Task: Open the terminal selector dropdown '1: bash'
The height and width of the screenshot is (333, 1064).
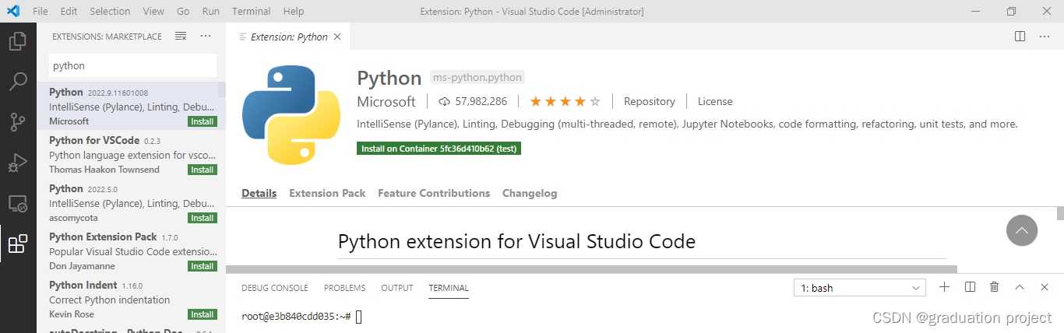Action: pos(859,288)
